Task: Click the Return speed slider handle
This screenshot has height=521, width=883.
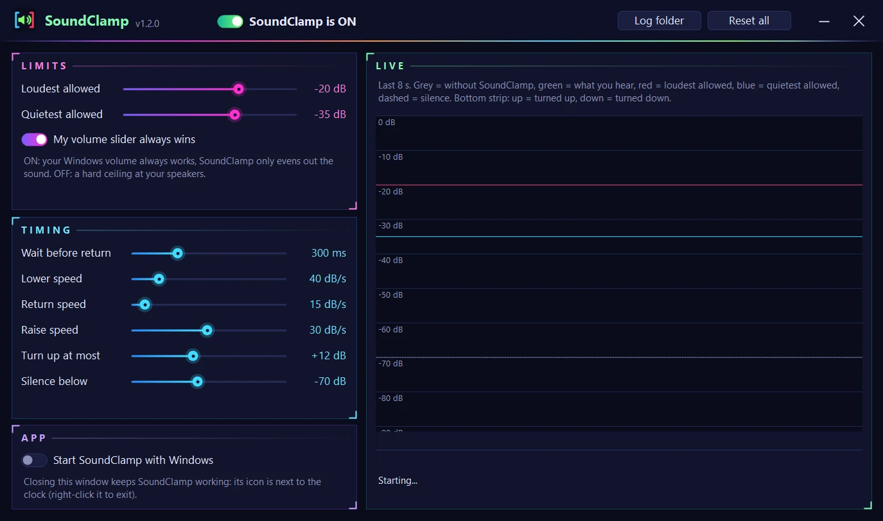Action: coord(144,304)
